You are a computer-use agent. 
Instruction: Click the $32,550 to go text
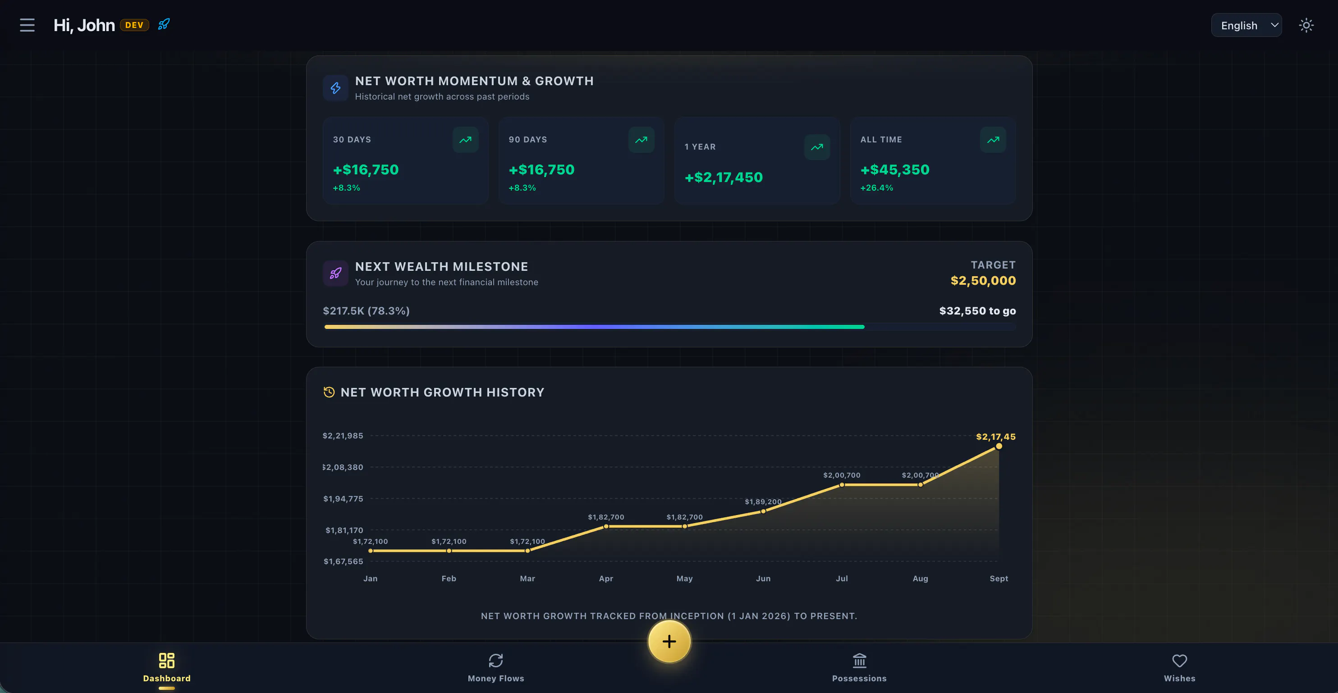[977, 311]
